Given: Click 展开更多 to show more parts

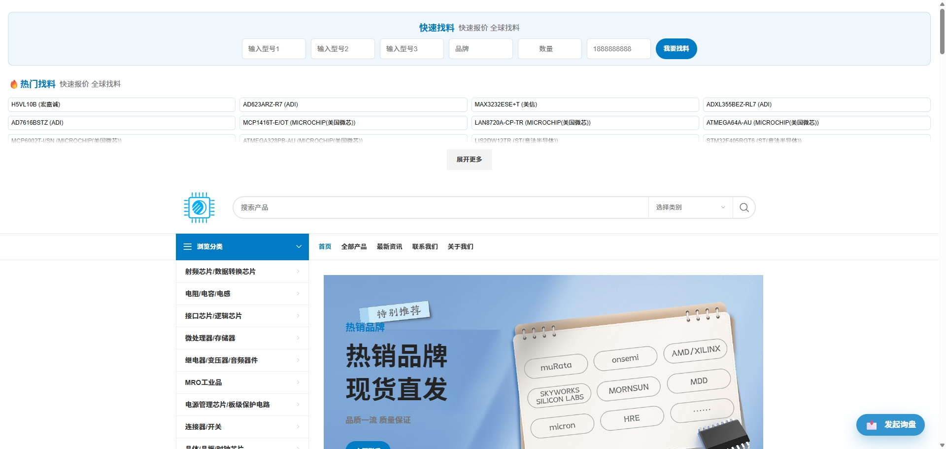Looking at the screenshot, I should (x=469, y=160).
